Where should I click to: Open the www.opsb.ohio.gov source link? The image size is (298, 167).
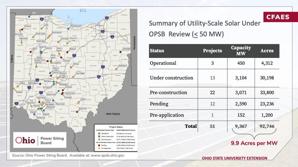[x=108, y=155]
